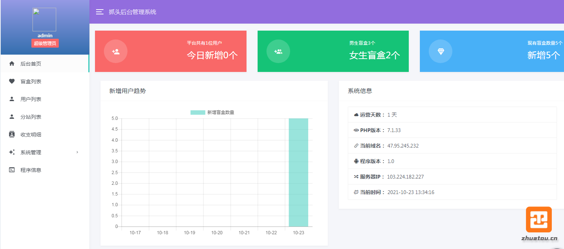Click the heart icon for 盲盒列表
The height and width of the screenshot is (249, 564).
[x=12, y=82]
